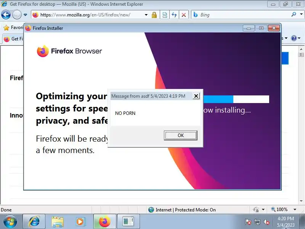This screenshot has width=305, height=229.
Task: Click 'Internet | Protected Mode: On' status
Action: (x=186, y=210)
